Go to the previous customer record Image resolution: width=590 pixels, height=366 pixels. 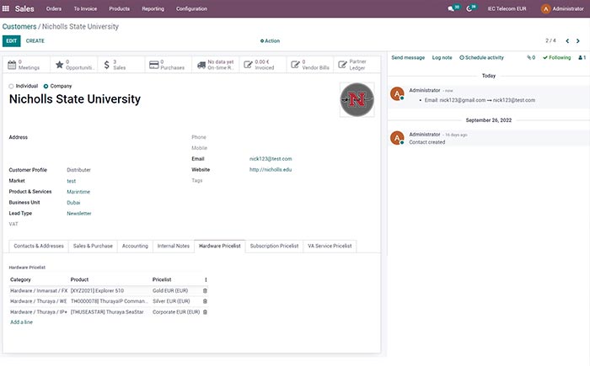[568, 40]
